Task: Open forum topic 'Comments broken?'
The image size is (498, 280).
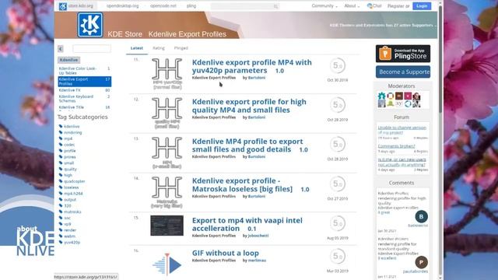Action: (396, 146)
